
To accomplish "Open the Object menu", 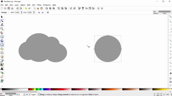I will 23,5.
